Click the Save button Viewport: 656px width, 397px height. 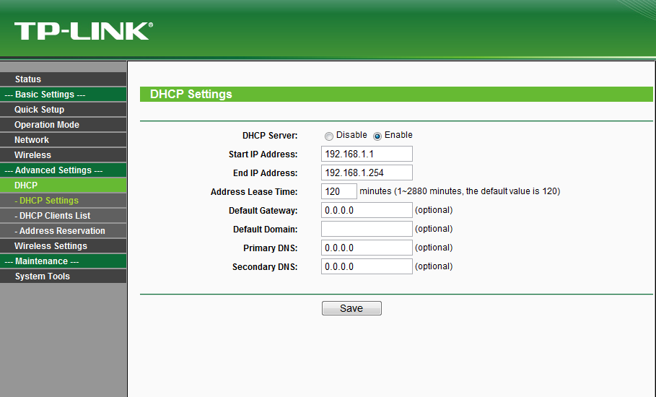coord(351,308)
